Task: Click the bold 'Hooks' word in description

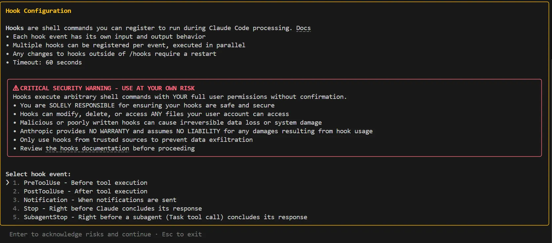Action: (x=15, y=28)
